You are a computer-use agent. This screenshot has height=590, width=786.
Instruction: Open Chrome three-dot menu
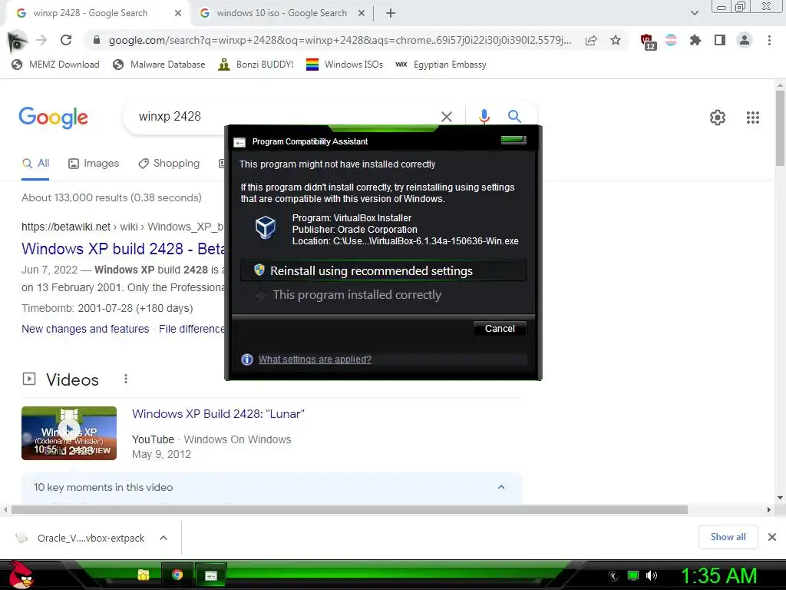[769, 40]
